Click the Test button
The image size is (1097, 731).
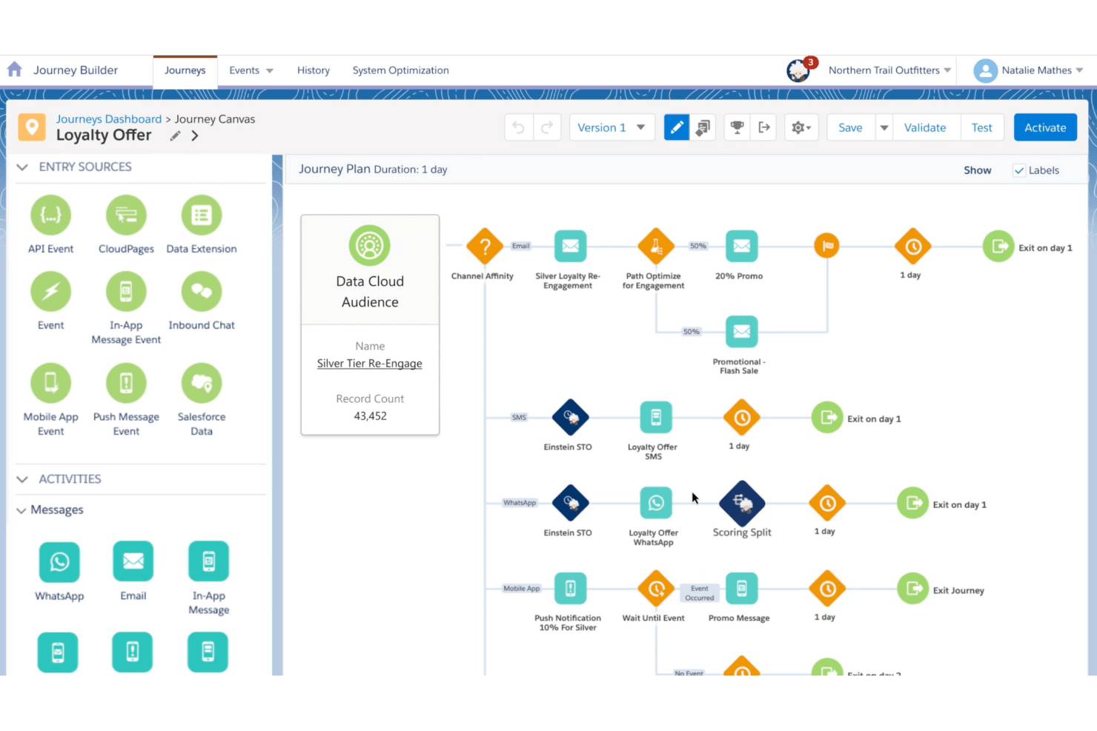981,127
